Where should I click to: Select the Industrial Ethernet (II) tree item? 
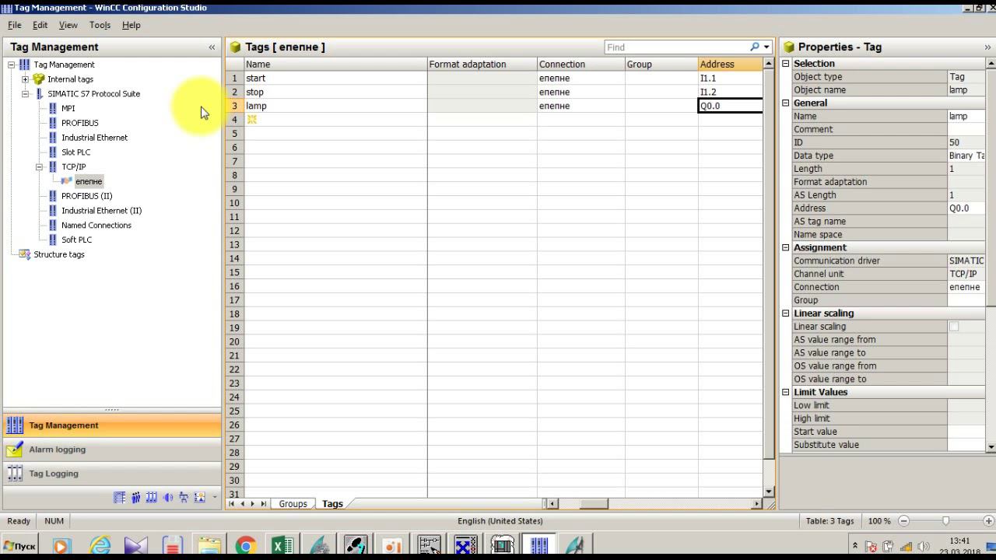click(x=102, y=211)
